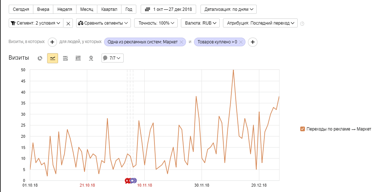Select the line chart view icon
The height and width of the screenshot is (192, 376).
click(x=53, y=58)
